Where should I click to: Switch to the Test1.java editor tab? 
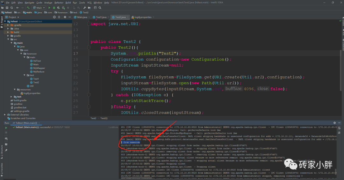[101, 17]
